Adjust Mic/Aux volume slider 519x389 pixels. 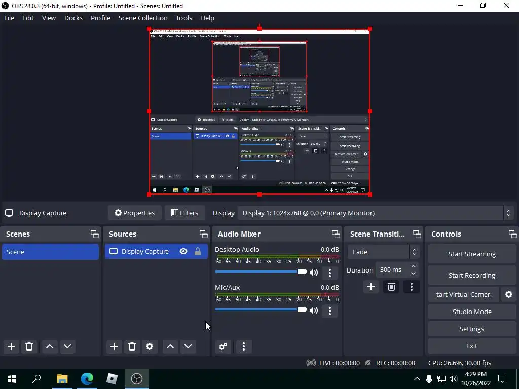[261, 309]
